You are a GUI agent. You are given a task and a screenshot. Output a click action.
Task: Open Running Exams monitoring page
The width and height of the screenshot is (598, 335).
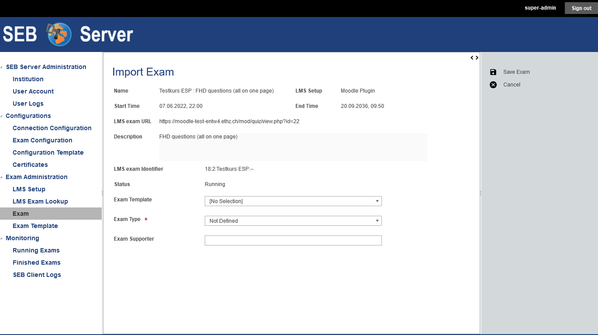click(36, 250)
